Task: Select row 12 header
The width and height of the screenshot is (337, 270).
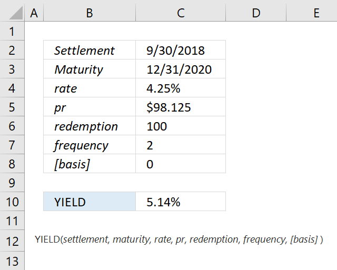Action: coord(13,241)
